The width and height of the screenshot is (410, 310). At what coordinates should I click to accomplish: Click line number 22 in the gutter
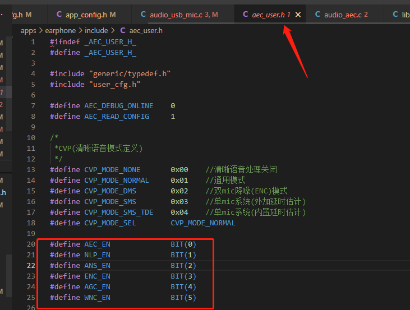[x=31, y=266]
